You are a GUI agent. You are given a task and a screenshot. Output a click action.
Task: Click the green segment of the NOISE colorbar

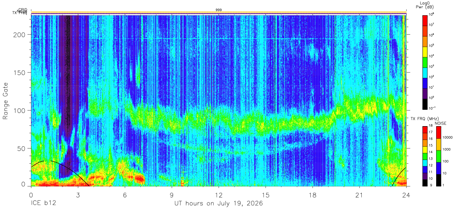tap(438, 156)
